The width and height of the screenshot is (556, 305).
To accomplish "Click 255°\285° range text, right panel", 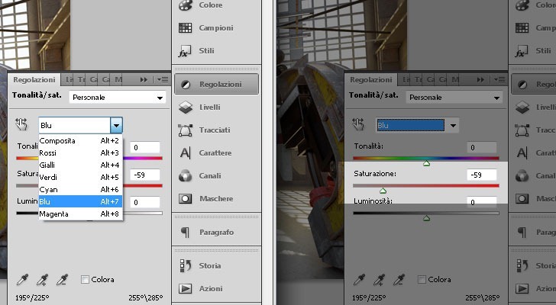I will [482, 298].
